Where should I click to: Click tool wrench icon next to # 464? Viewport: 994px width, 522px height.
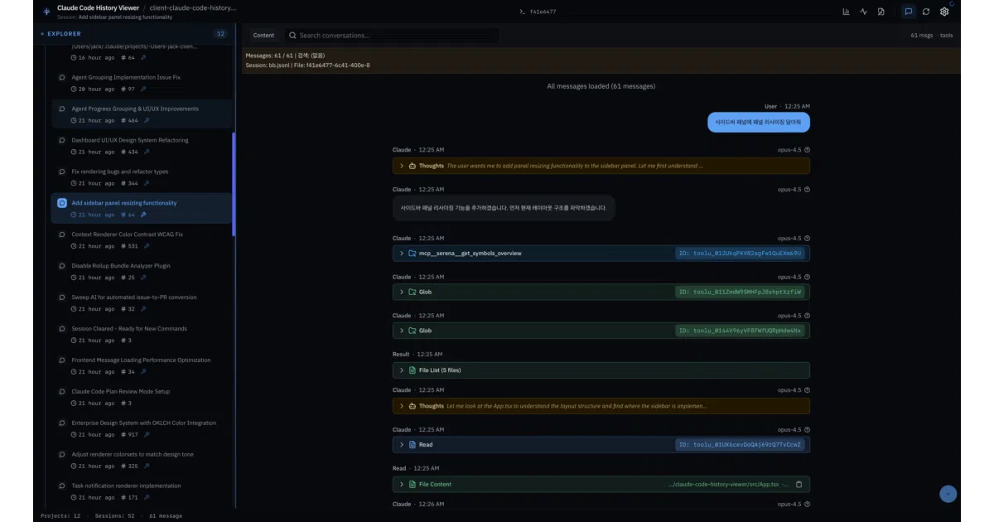(x=147, y=120)
